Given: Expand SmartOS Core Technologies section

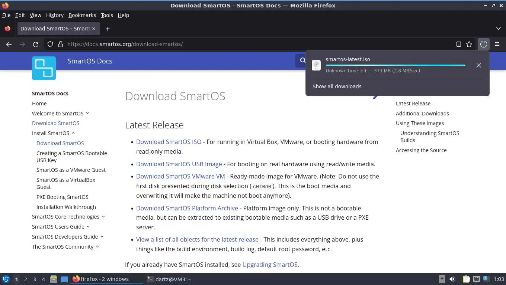Looking at the screenshot, I should (x=103, y=217).
